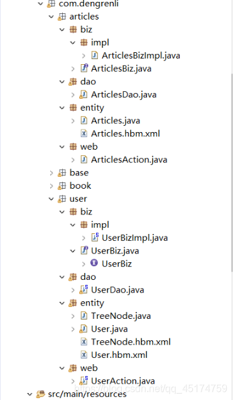Image resolution: width=233 pixels, height=400 pixels.
Task: Click the Articles.java file icon
Action: (x=84, y=121)
